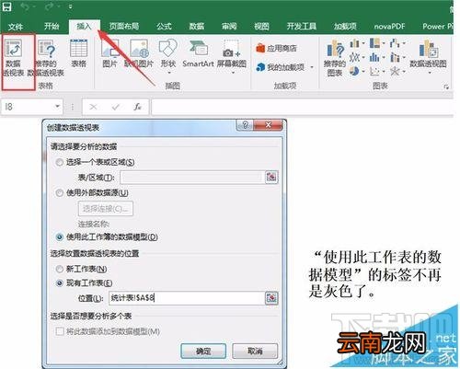
Task: Select the 使用外部数据源(U) radio button
Action: point(59,193)
